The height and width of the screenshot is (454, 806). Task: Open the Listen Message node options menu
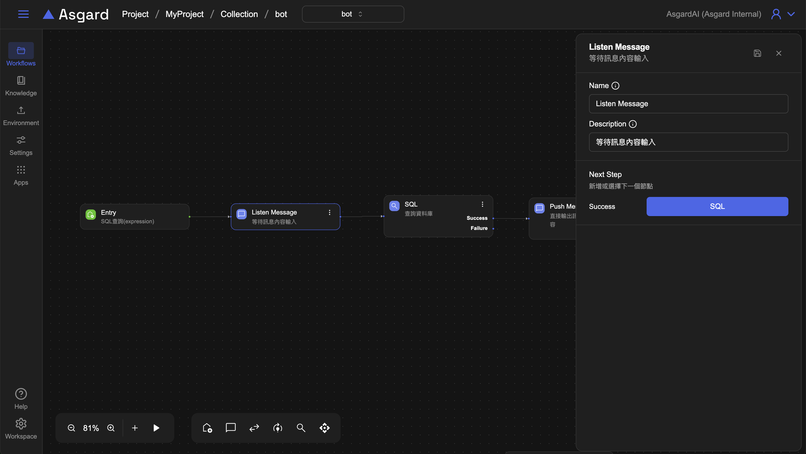329,212
